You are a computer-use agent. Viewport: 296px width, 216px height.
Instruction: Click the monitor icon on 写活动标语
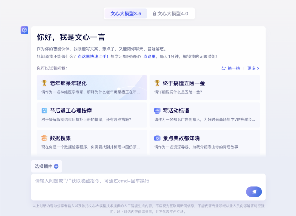[157, 110]
